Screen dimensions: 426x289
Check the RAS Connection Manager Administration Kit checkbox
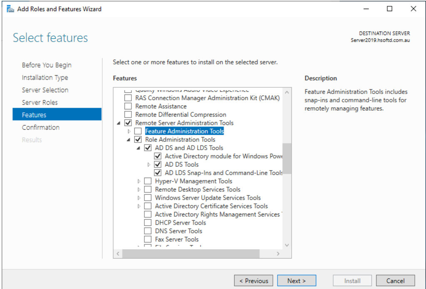coord(128,98)
